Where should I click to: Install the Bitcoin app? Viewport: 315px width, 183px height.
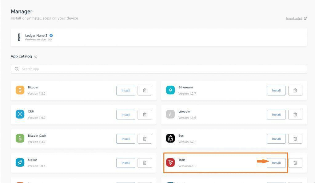point(126,91)
